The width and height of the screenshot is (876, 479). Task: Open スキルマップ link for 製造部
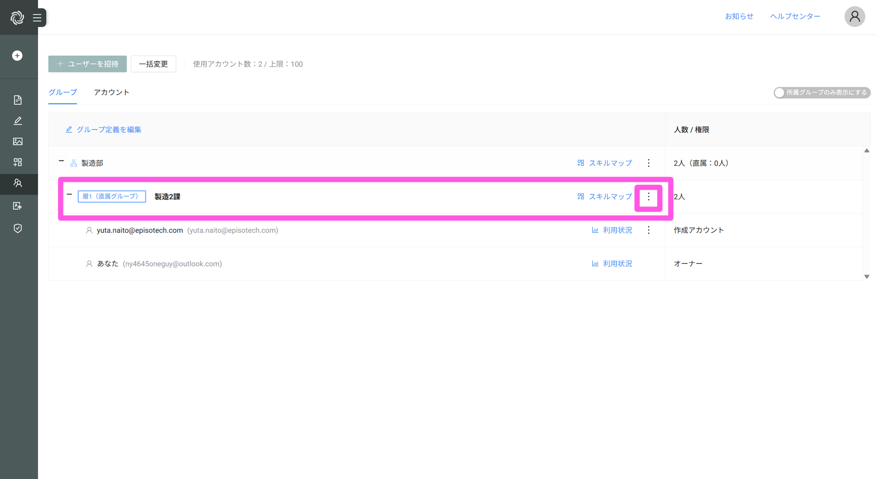(x=605, y=163)
